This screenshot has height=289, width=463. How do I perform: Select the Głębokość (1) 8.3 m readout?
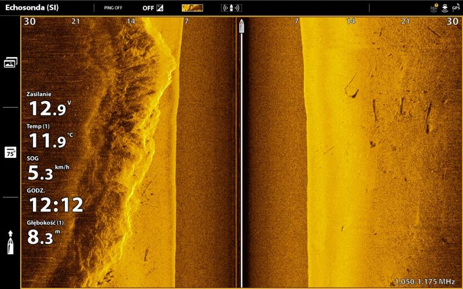45,234
